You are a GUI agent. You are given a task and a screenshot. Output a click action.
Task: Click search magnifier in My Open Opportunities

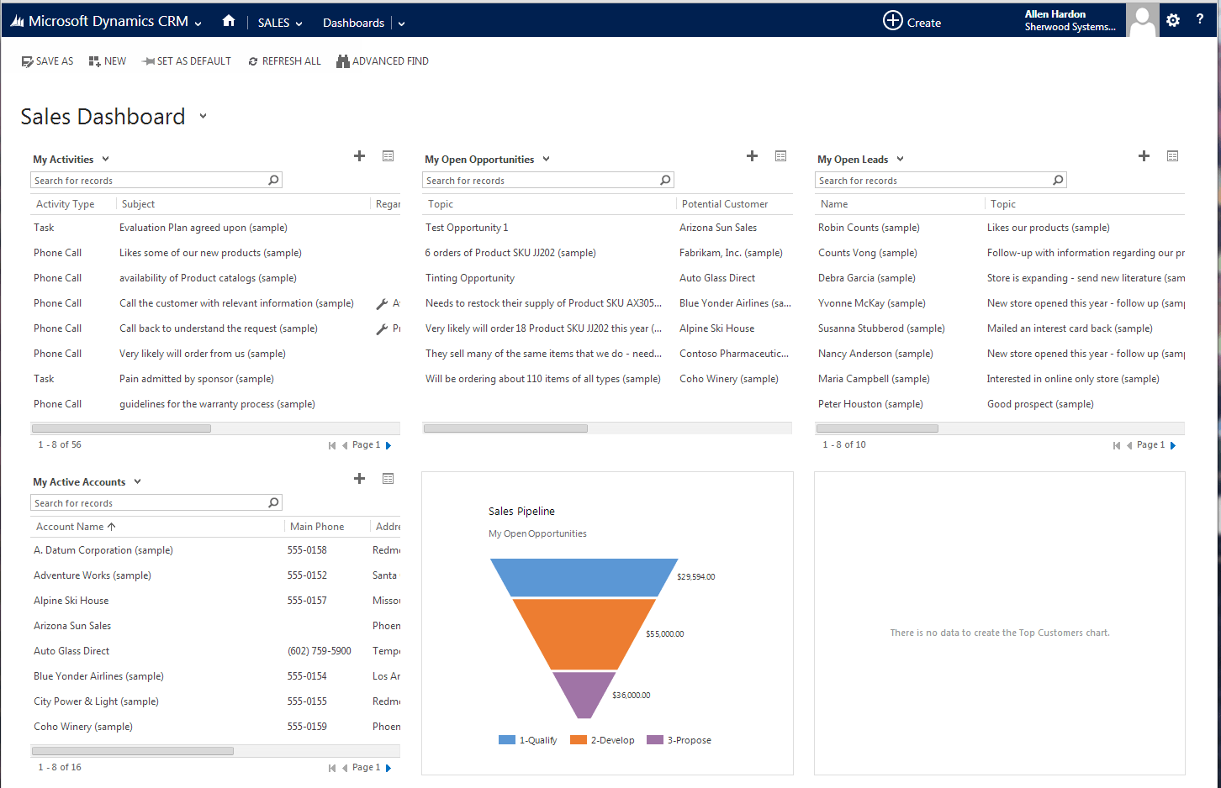665,180
